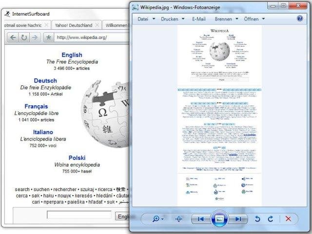
Task: Click 'L'enciclopedia libera' text
Action: point(43,139)
